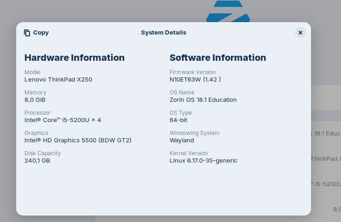
Task: Close the System Details dialog
Action: [300, 33]
